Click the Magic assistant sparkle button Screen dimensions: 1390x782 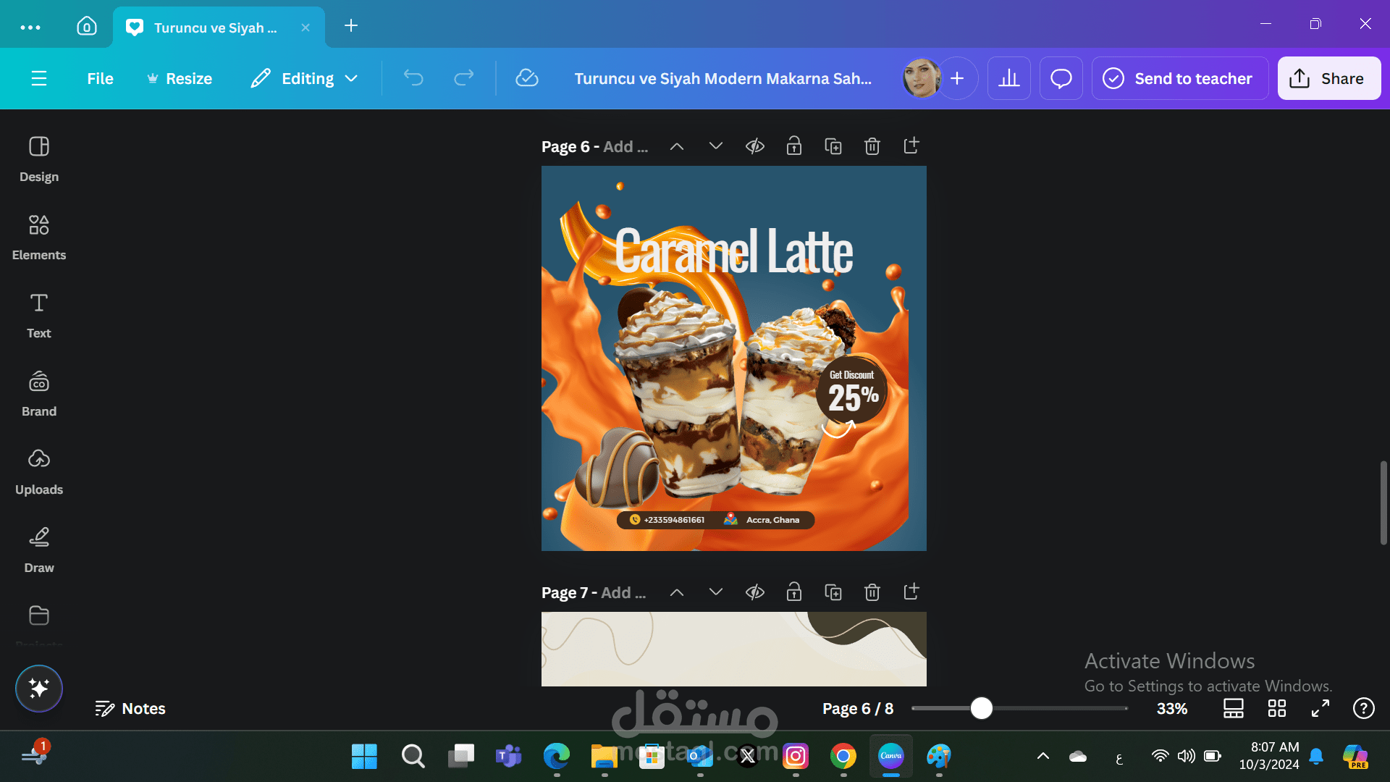pos(39,688)
